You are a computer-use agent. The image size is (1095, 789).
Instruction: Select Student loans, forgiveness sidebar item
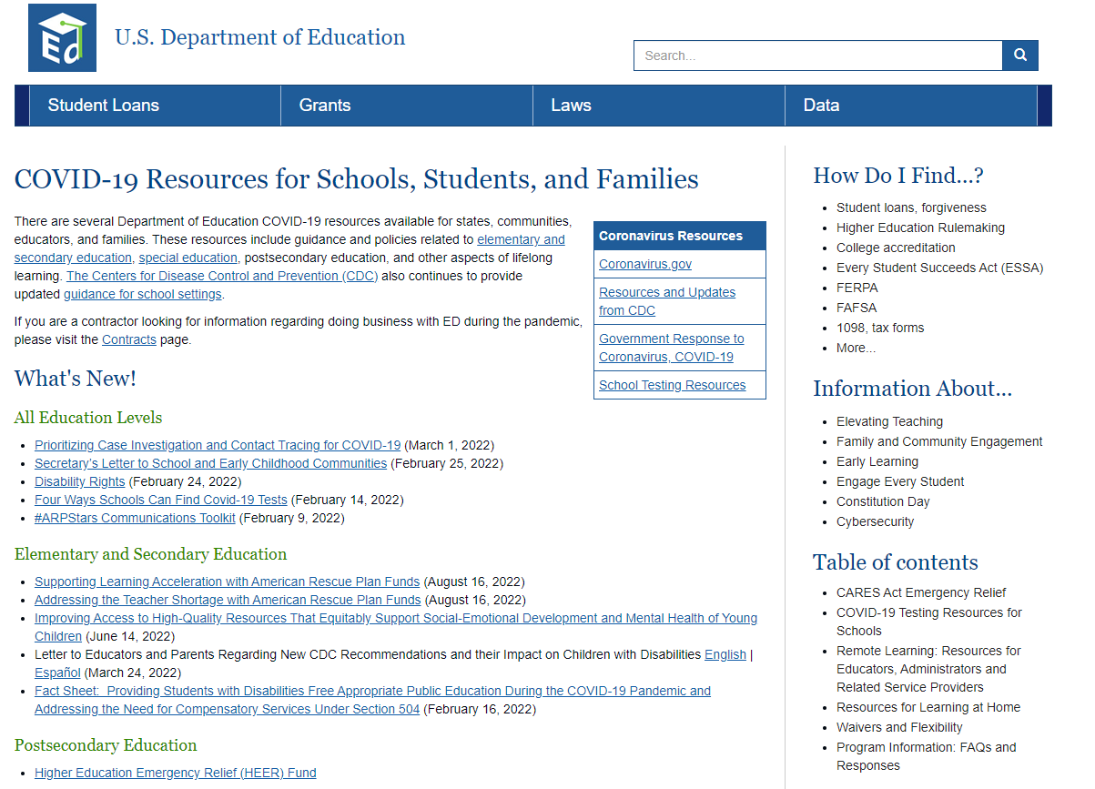click(911, 207)
